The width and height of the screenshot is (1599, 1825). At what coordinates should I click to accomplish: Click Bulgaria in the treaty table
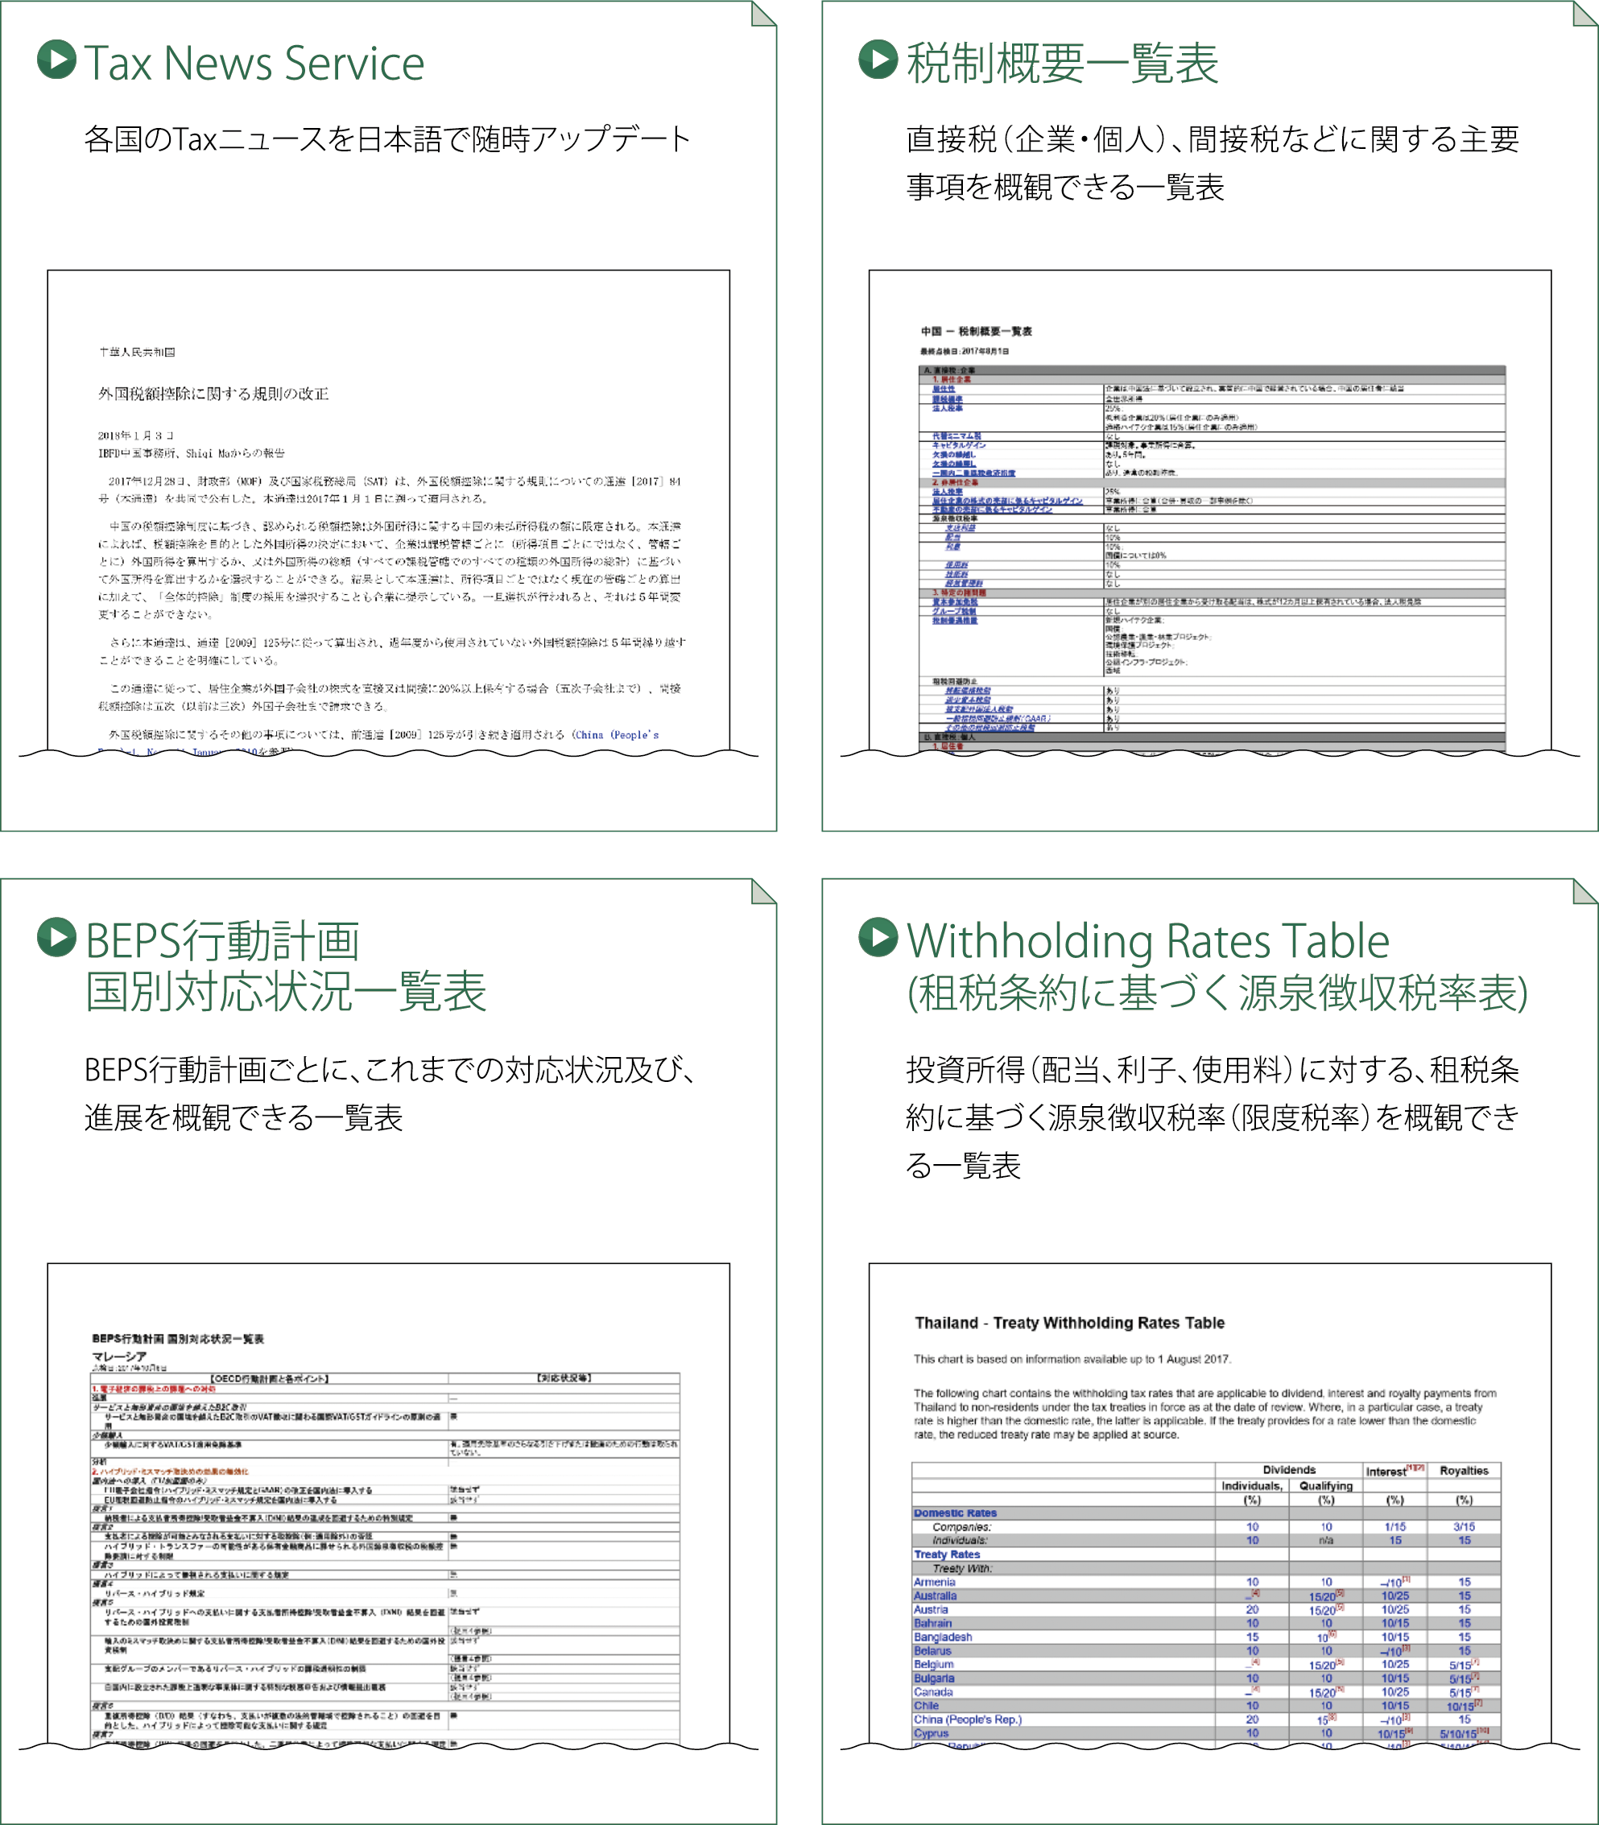click(x=933, y=1678)
